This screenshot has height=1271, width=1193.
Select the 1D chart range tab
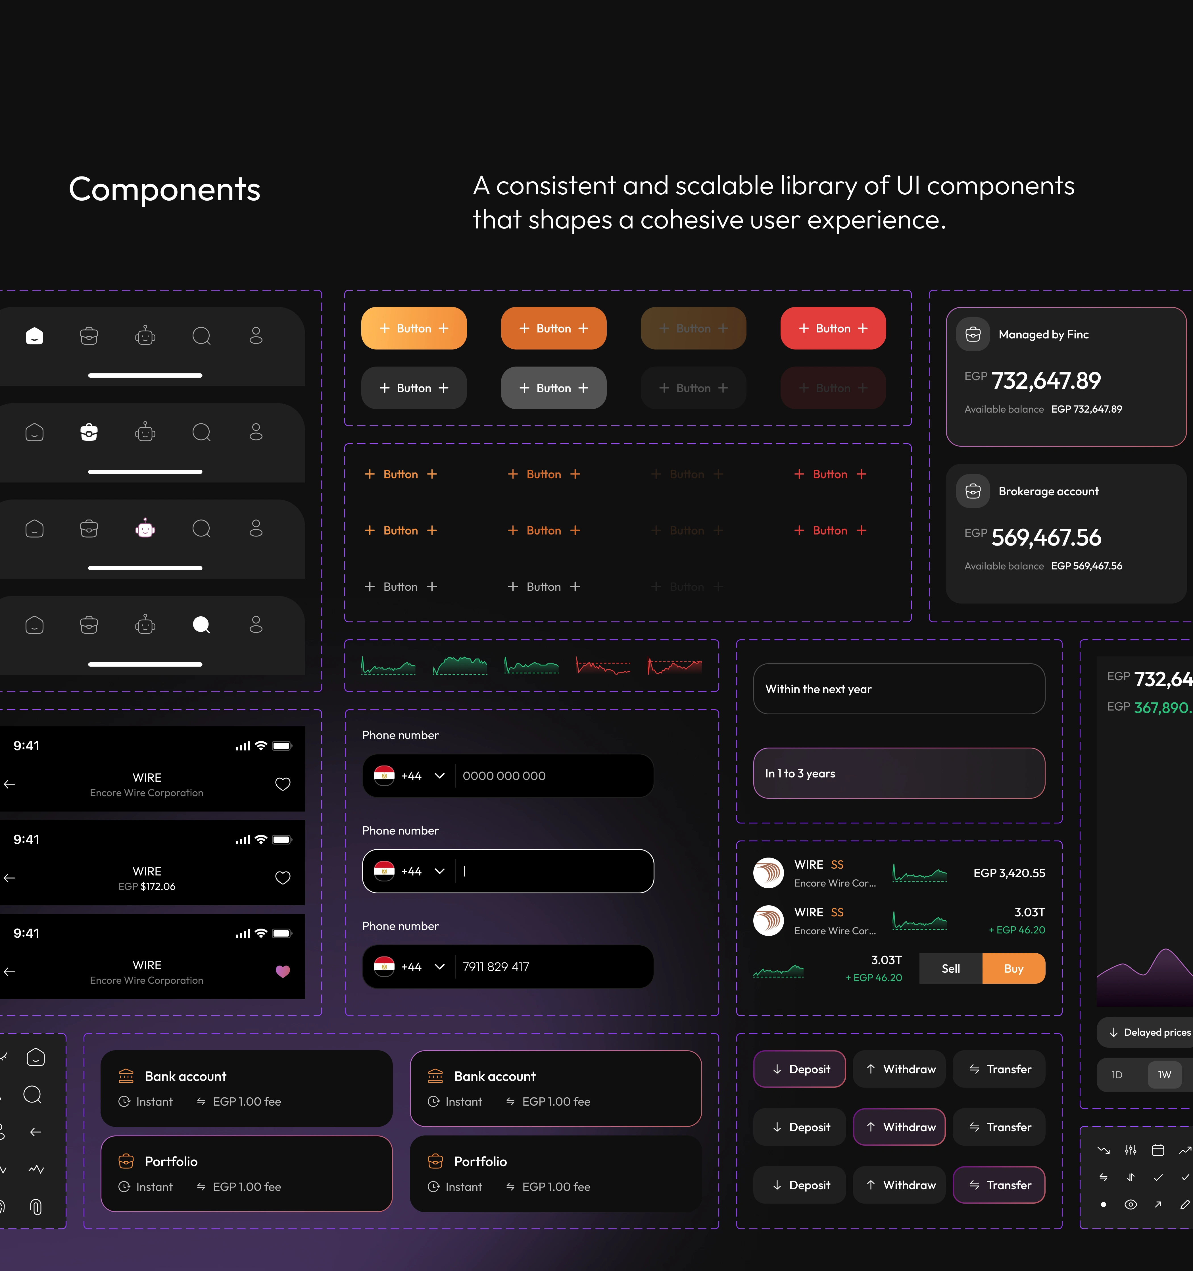(1116, 1075)
